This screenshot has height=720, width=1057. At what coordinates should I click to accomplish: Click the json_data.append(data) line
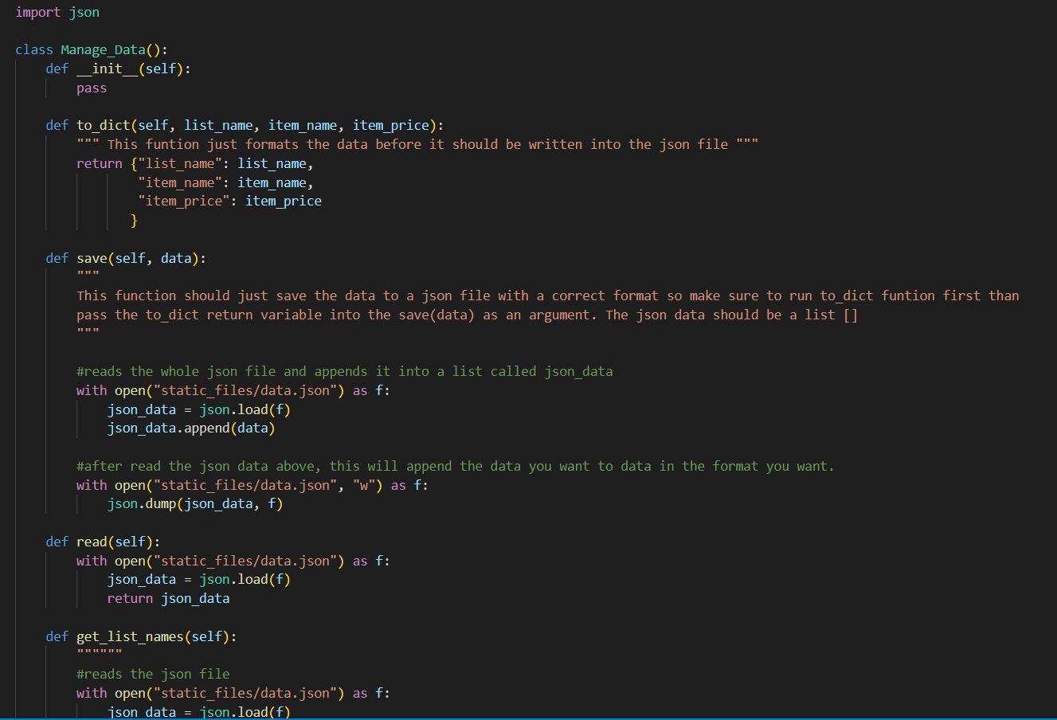point(191,428)
